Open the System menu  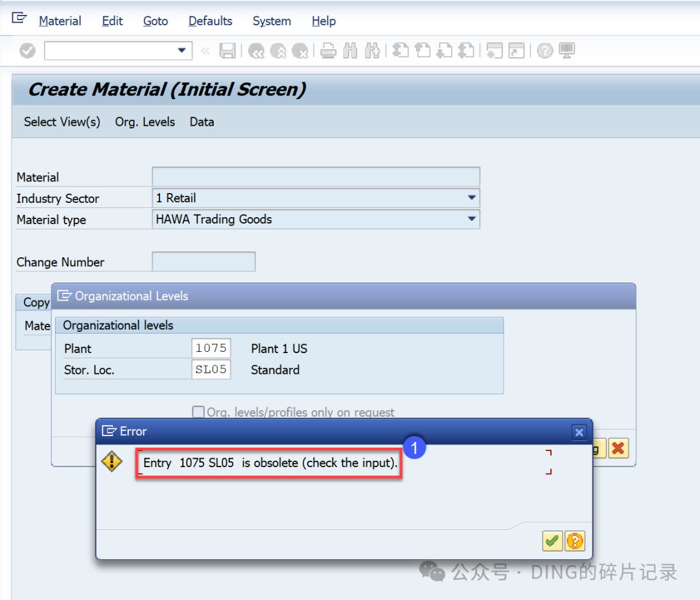[x=272, y=21]
